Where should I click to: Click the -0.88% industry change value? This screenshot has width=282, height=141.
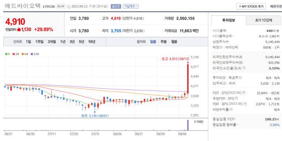tap(274, 125)
